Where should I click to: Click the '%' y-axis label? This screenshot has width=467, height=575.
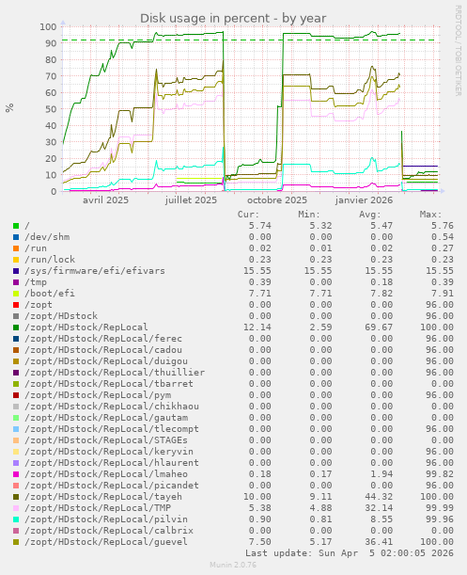click(x=9, y=108)
